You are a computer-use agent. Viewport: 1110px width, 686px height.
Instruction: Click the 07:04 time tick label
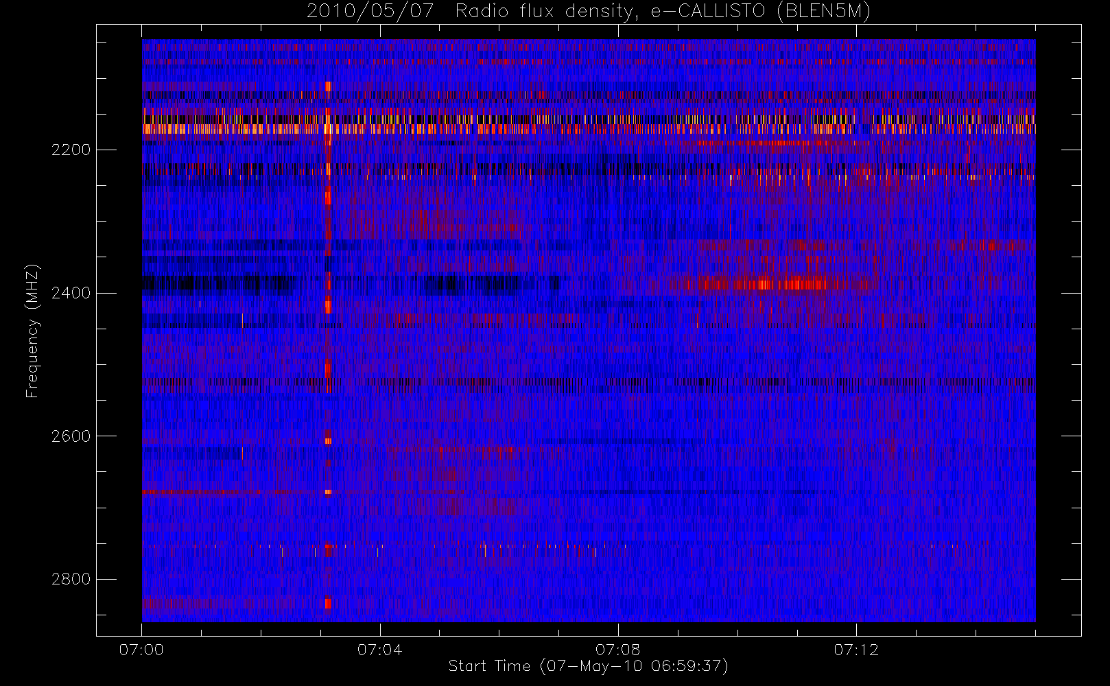(379, 650)
